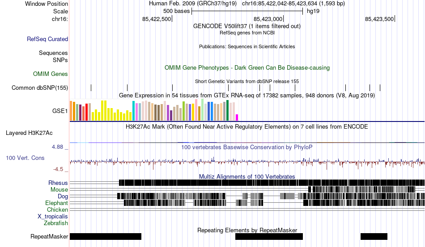Open the GENCODE V50lift37 track title
Image resolution: width=425 pixels, height=247 pixels.
click(246, 26)
